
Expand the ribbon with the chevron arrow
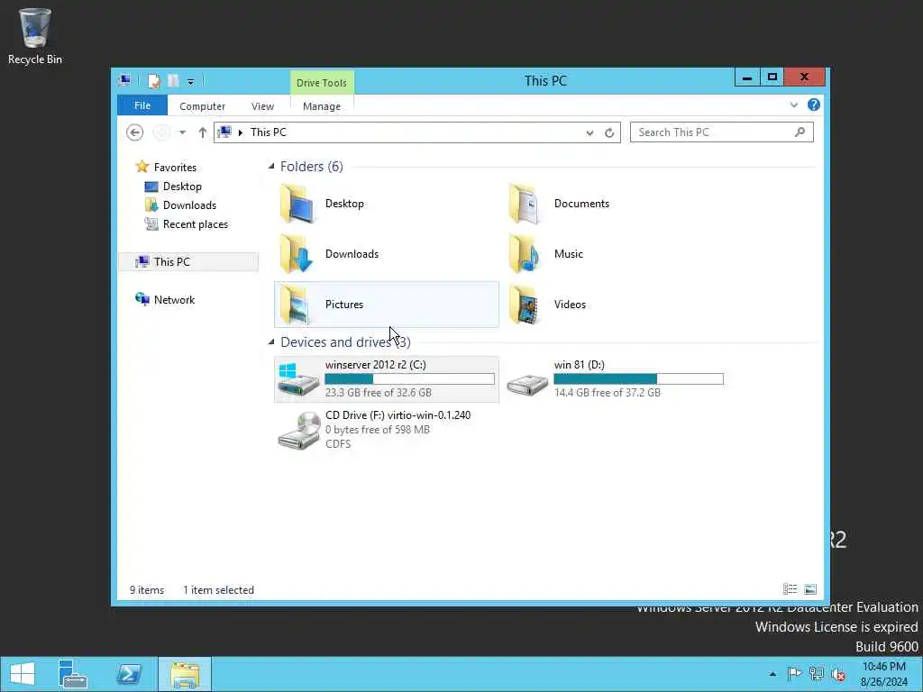pyautogui.click(x=794, y=105)
